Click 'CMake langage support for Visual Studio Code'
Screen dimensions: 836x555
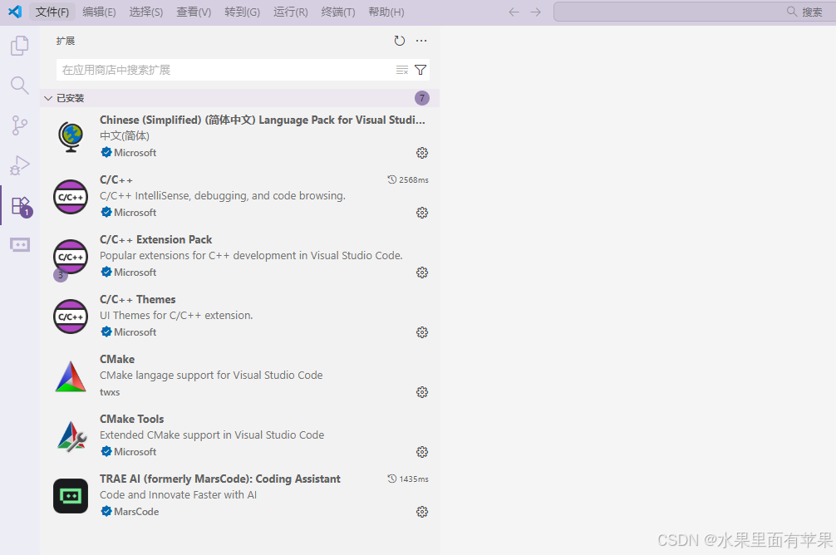tap(211, 375)
